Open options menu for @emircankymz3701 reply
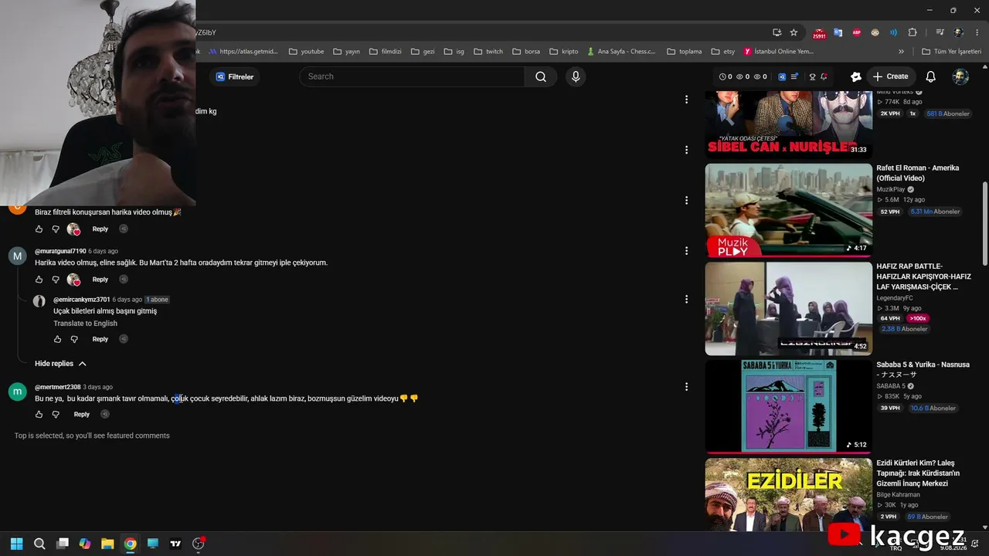The width and height of the screenshot is (989, 556). pyautogui.click(x=686, y=300)
